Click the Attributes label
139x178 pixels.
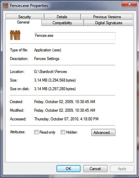(x=18, y=132)
